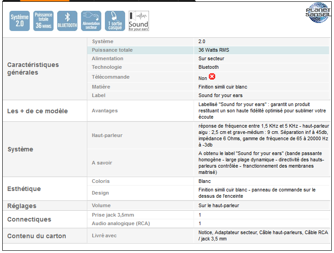Viewport: 334px width, 253px height.
Task: Click the Labellisé Sound for your ears description
Action: point(262,111)
